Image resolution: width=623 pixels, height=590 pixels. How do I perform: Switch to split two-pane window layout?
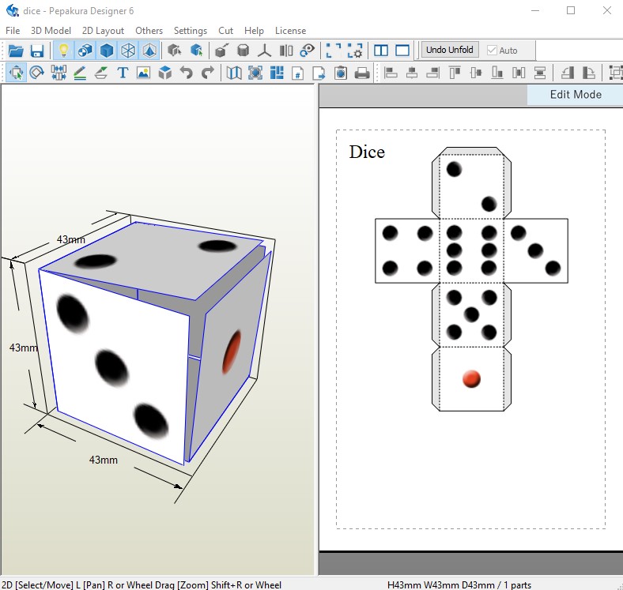[381, 51]
